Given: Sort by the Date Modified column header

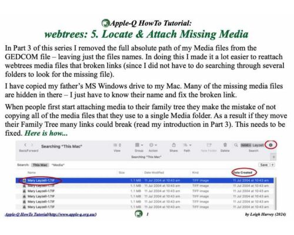Looking at the screenshot, I should click(154, 173).
